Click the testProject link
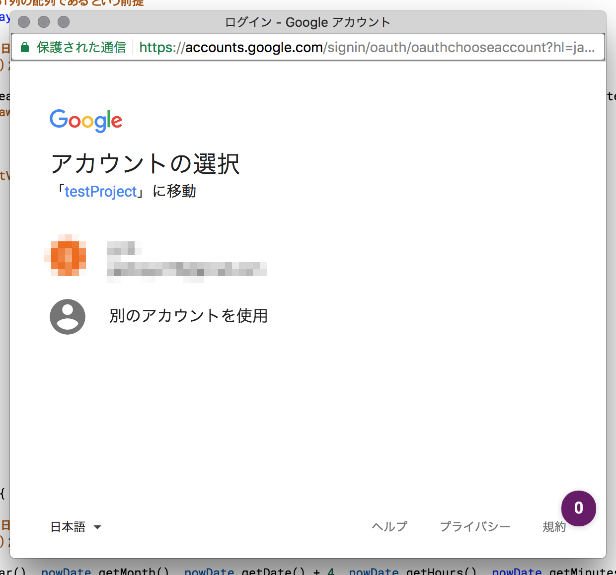This screenshot has width=616, height=575. (x=100, y=192)
